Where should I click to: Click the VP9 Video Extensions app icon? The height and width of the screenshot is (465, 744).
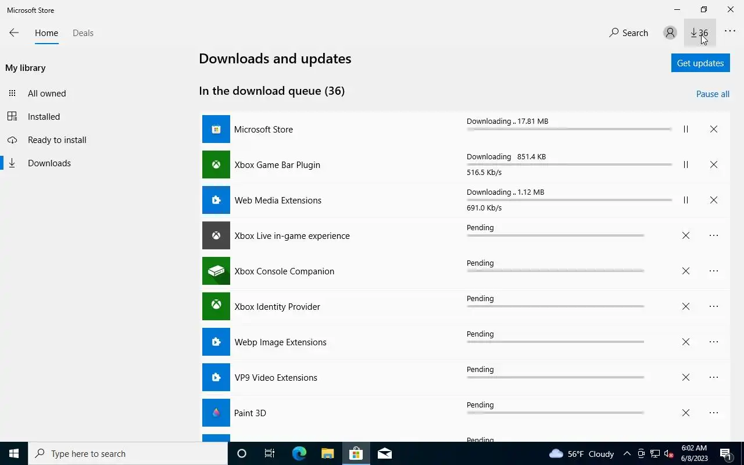coord(216,377)
